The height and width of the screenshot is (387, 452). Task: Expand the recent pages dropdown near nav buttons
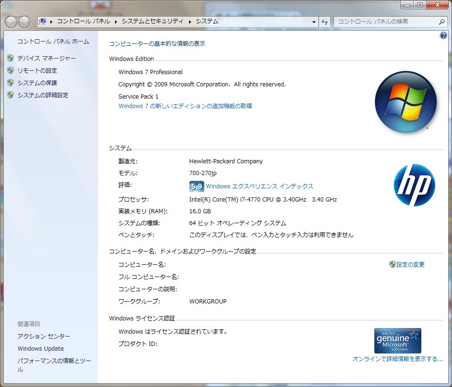(x=33, y=22)
